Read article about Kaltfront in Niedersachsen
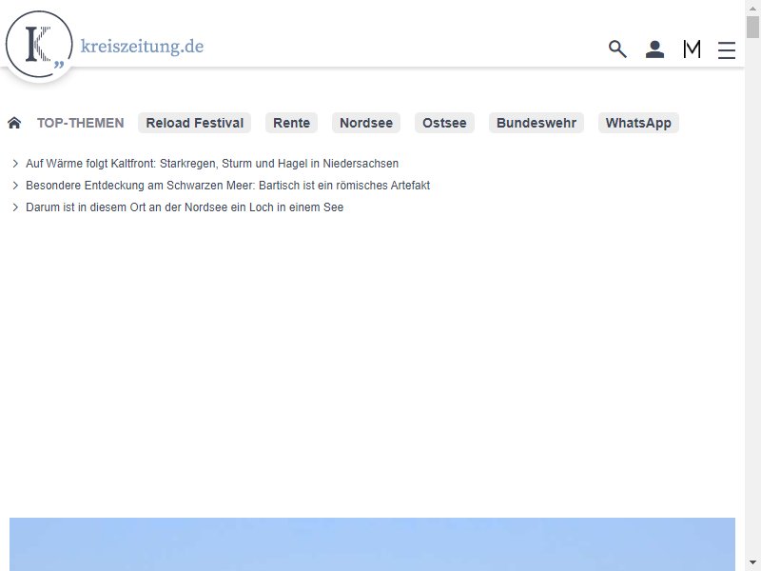The width and height of the screenshot is (761, 571). (212, 164)
